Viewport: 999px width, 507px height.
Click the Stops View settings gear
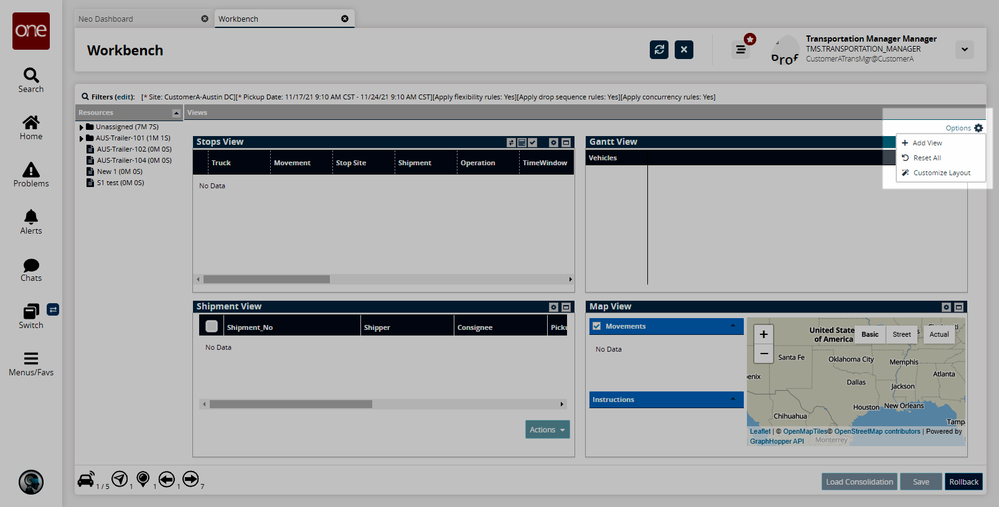click(x=553, y=142)
